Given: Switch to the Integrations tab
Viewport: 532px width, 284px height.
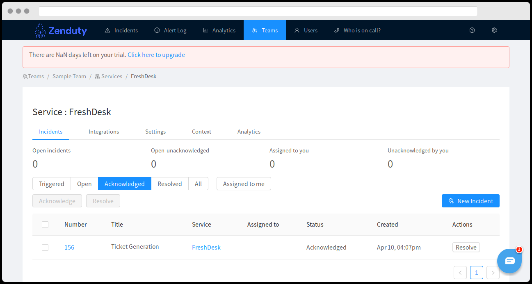Looking at the screenshot, I should tap(104, 132).
